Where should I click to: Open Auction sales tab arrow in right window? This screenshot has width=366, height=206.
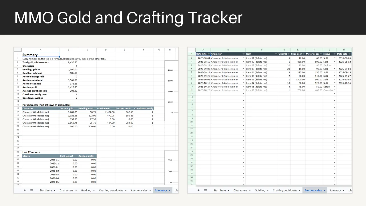pos(324,191)
